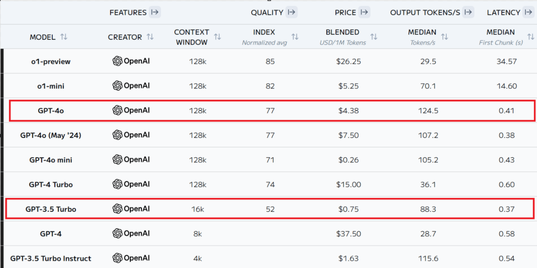Viewport: 537px width, 268px height.
Task: Click the 14.60 latency value
Action: pos(507,86)
